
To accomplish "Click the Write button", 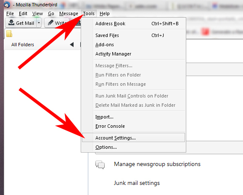I will tap(57, 23).
